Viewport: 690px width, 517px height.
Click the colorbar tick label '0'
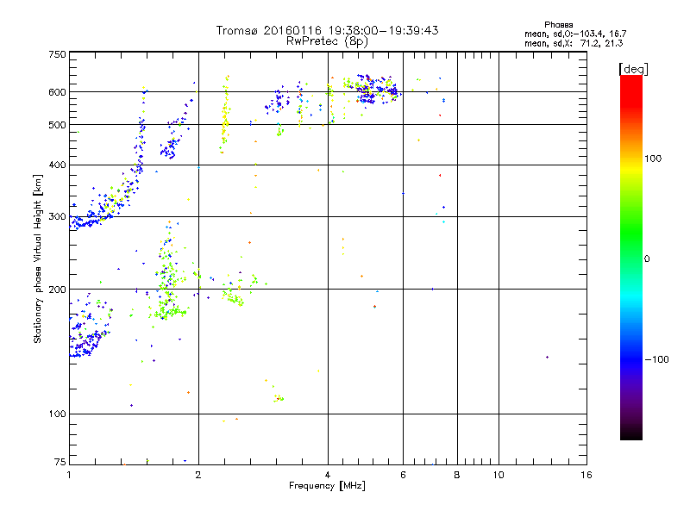pos(647,259)
